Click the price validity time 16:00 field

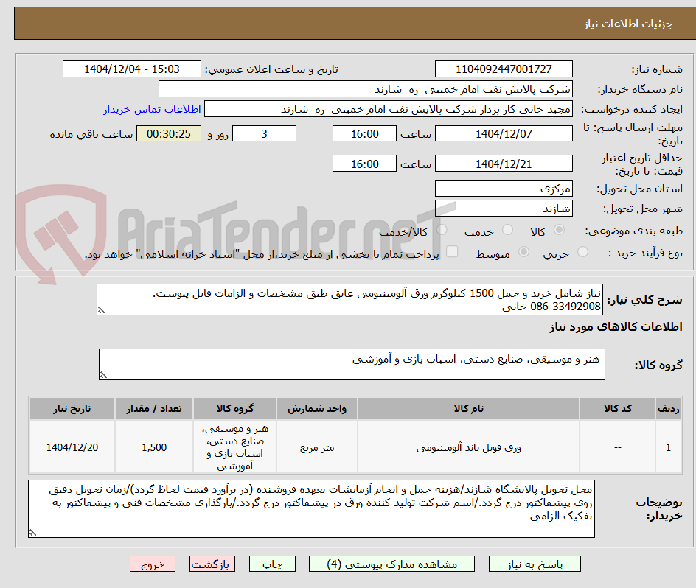click(x=364, y=164)
